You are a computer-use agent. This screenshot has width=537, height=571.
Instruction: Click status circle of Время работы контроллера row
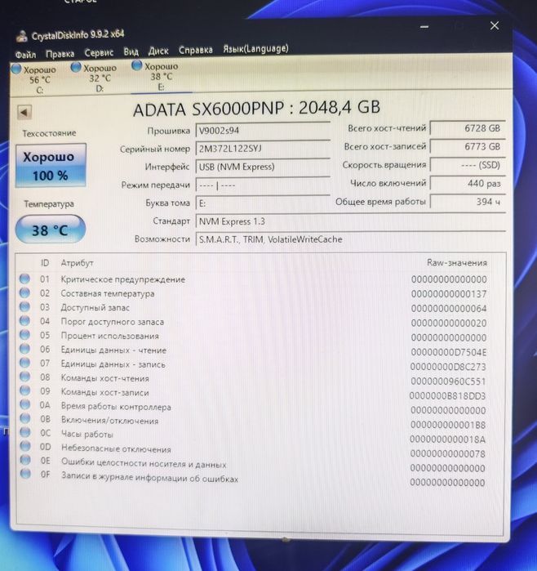(x=24, y=404)
